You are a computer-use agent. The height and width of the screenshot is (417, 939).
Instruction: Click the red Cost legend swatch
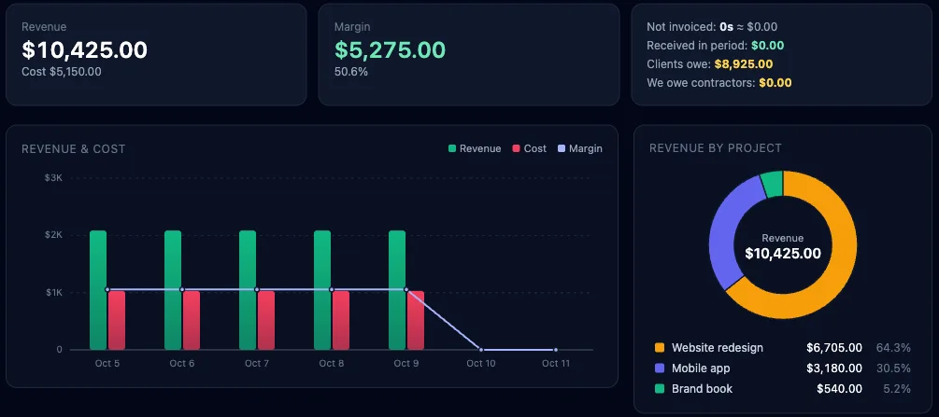click(x=516, y=148)
